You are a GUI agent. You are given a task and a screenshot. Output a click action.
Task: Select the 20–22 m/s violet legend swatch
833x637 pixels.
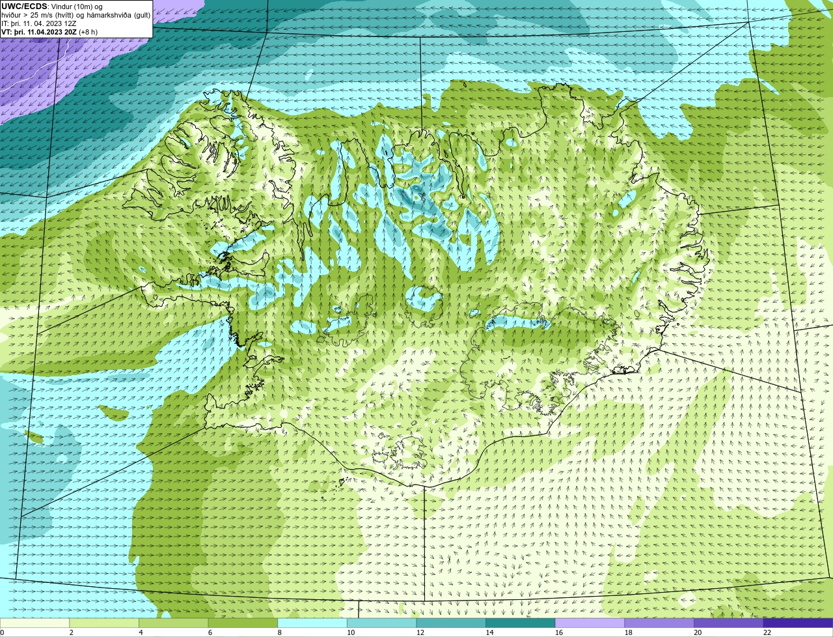728,623
